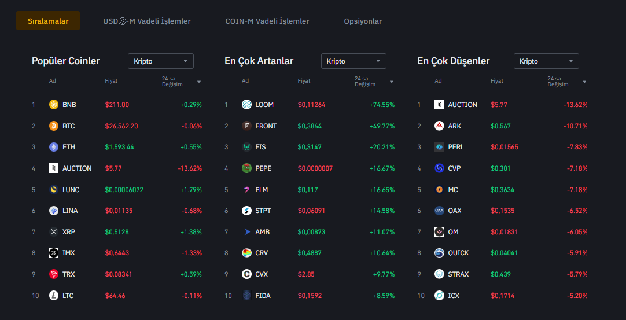
Task: Click the BNB coin icon
Action: 54,105
